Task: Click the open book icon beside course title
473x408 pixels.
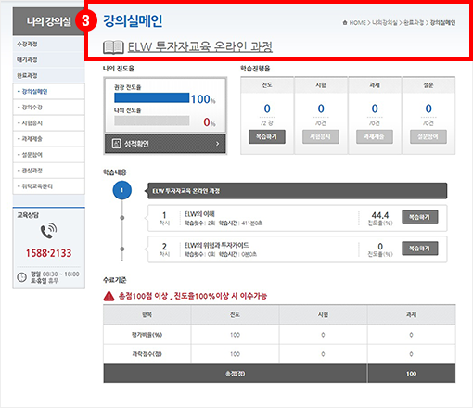Action: [113, 47]
